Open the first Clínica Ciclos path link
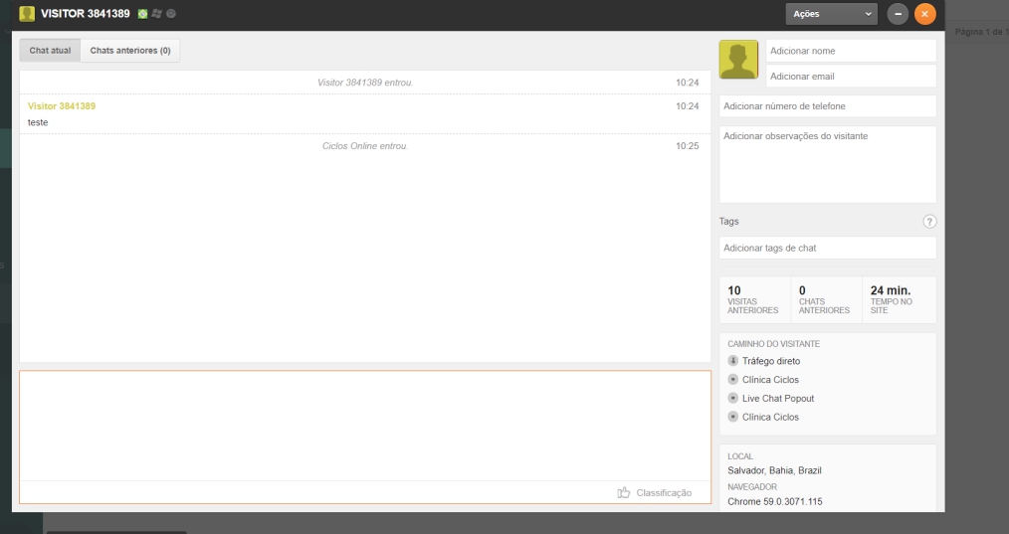 [770, 380]
